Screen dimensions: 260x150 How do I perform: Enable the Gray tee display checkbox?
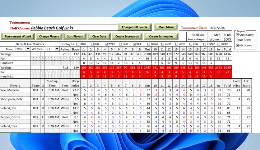click(191, 44)
